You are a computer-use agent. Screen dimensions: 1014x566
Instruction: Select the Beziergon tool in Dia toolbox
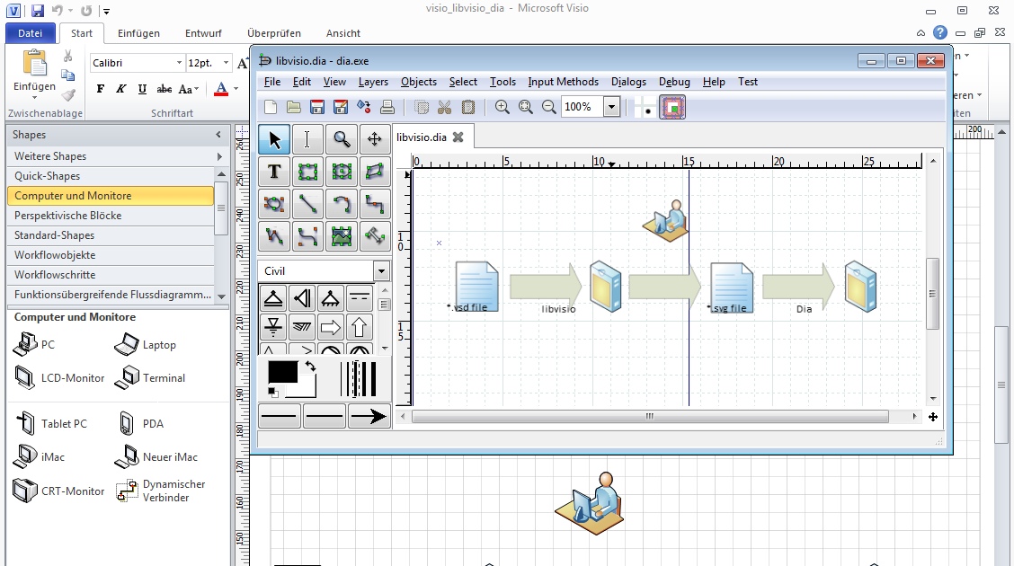274,204
